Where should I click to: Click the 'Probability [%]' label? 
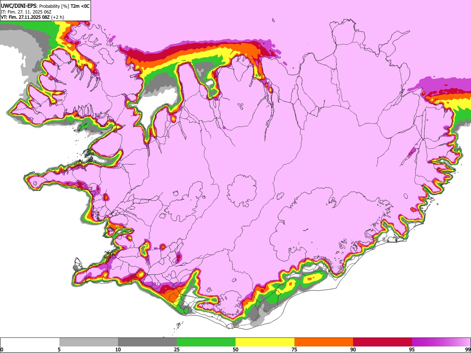pos(54,6)
